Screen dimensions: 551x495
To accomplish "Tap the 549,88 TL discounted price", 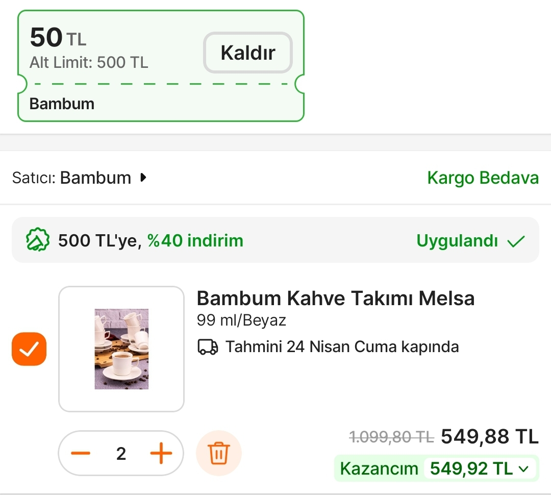I will (x=489, y=437).
